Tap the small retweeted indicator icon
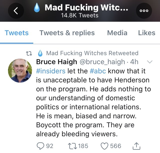 tap(29, 53)
